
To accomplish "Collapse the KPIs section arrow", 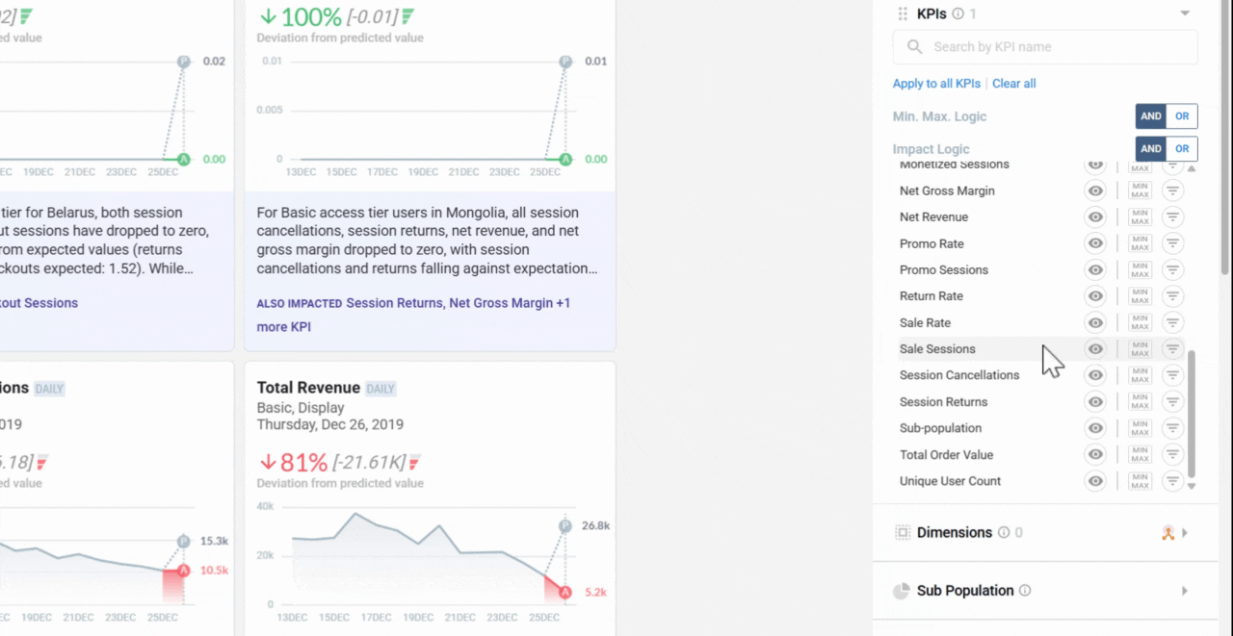I will [1185, 13].
